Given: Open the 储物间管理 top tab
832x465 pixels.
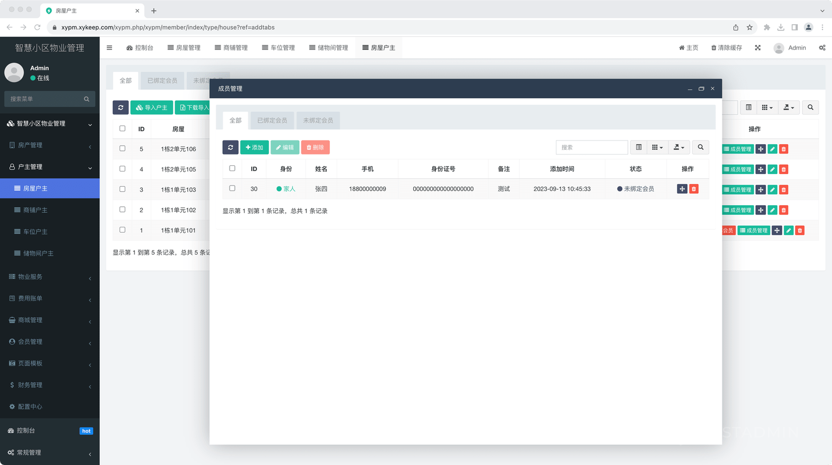Looking at the screenshot, I should (328, 48).
